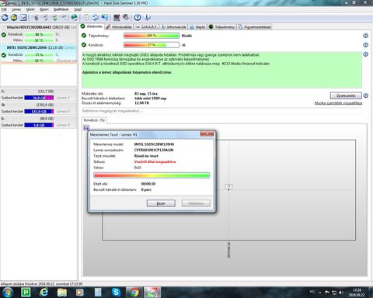Click the gray round disk toolbar icon
This screenshot has height=298, width=373.
pos(126,17)
